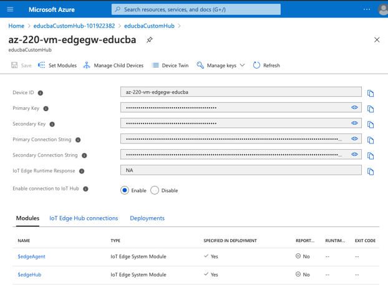Go to Home breadcrumb
Viewport: 388px width, 302px height.
[16, 26]
